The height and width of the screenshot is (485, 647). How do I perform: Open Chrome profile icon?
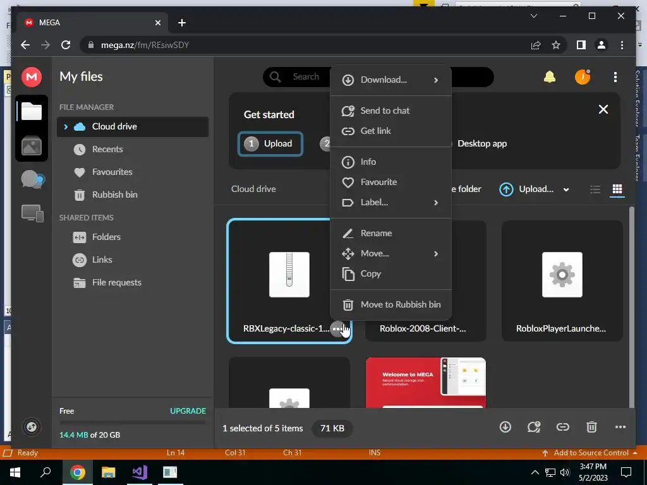click(602, 45)
